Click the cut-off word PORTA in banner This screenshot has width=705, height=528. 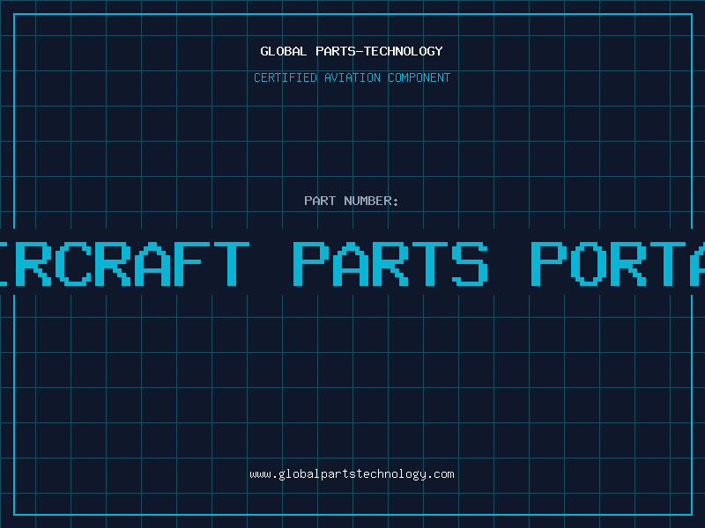click(x=618, y=264)
